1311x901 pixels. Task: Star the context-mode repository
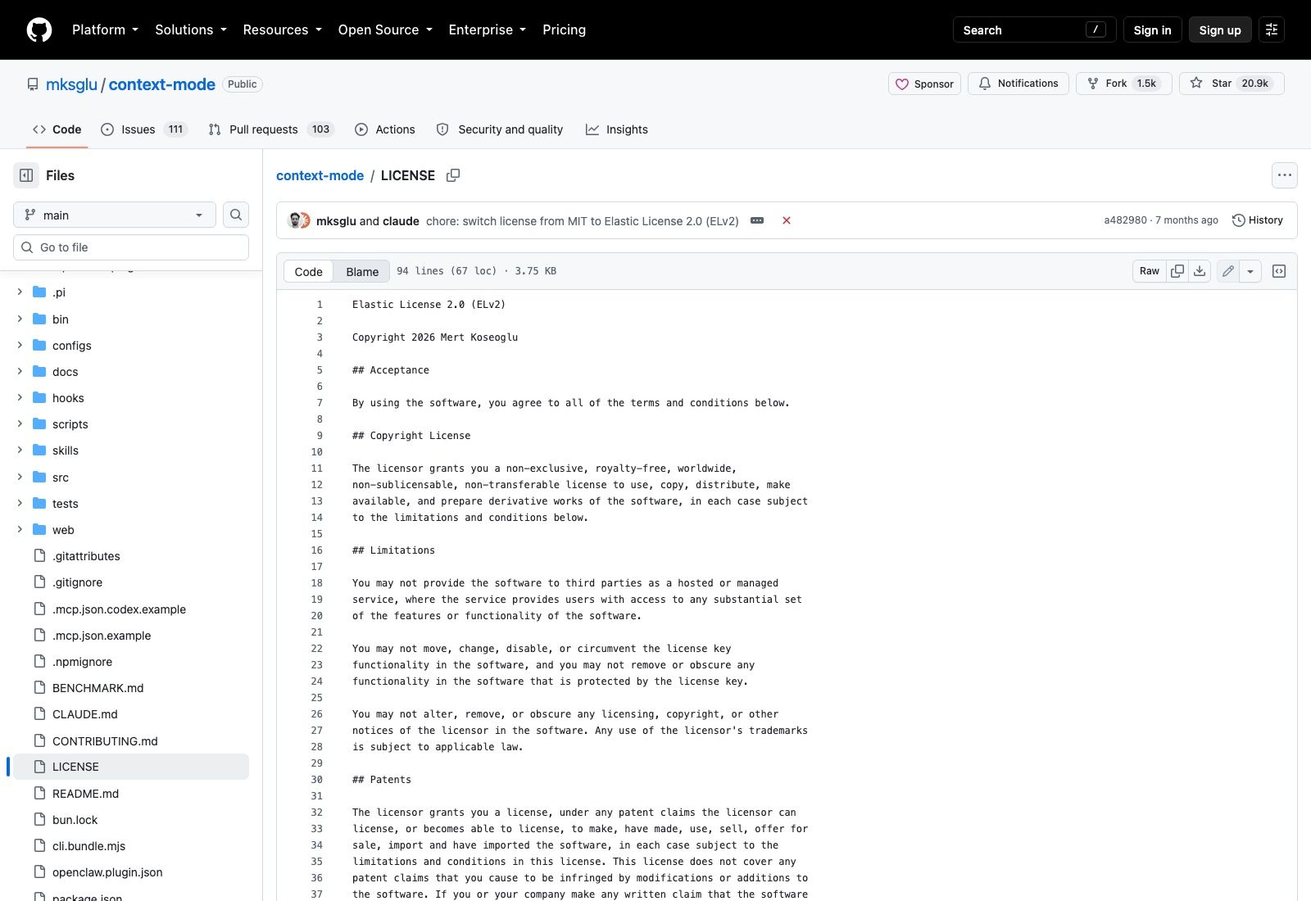tap(1232, 84)
